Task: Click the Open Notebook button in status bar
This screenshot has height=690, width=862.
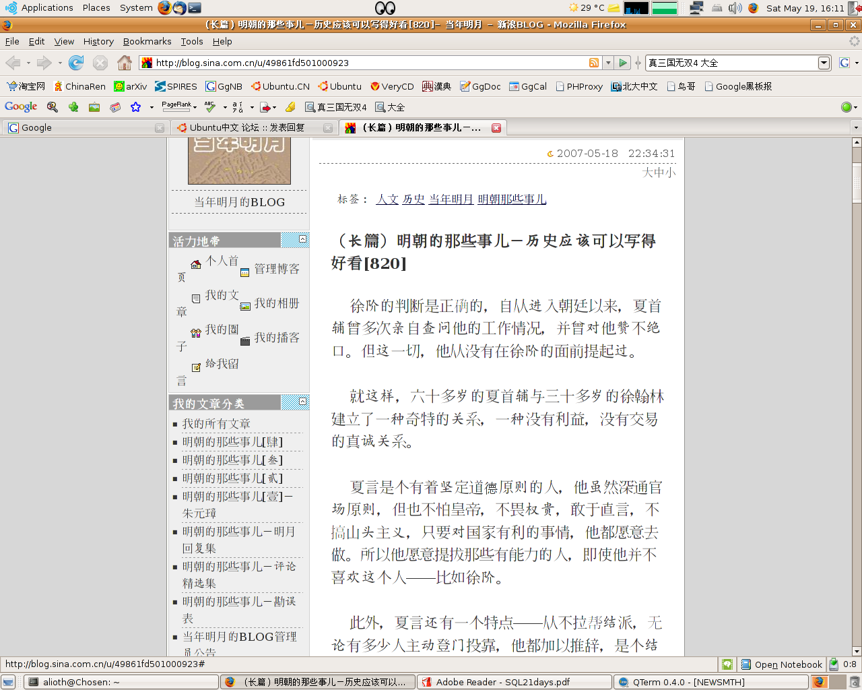Action: 781,664
